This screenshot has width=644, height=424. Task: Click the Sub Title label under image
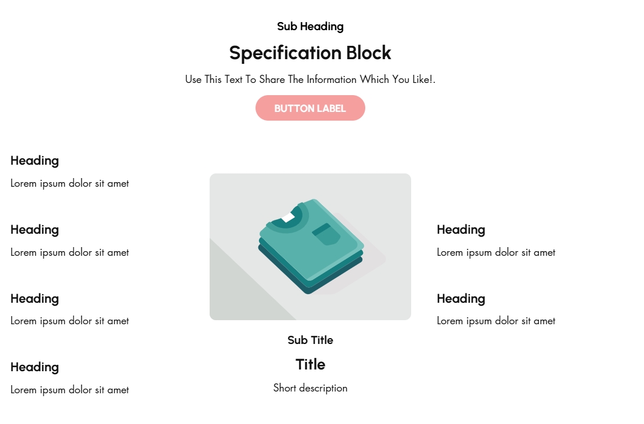[310, 340]
